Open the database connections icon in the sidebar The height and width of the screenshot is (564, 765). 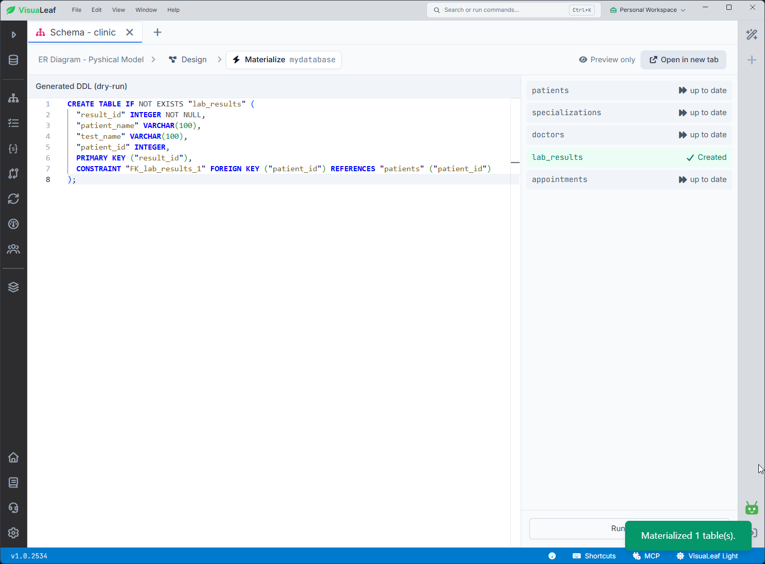coord(14,60)
